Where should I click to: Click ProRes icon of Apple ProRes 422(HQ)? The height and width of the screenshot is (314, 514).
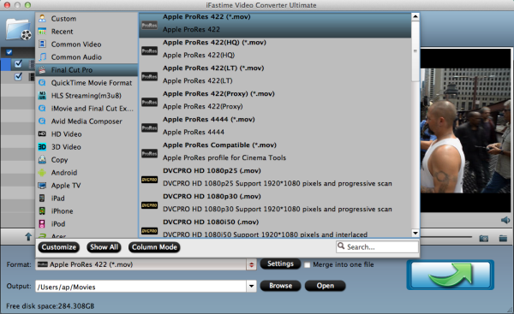pos(149,50)
